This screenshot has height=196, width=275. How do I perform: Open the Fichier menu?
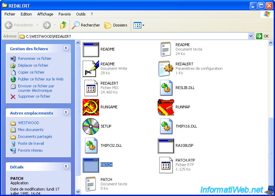[10, 14]
